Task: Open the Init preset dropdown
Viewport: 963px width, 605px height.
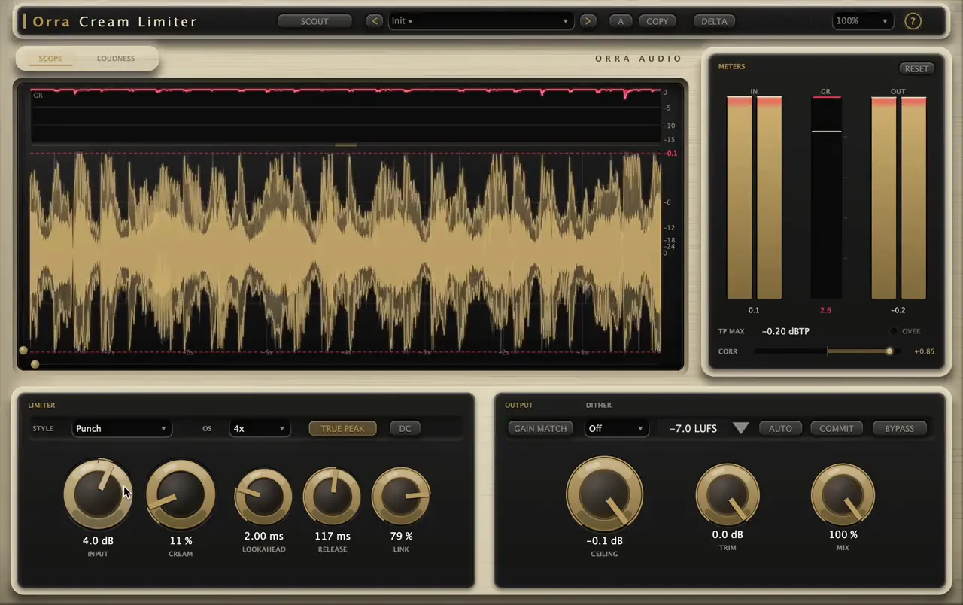Action: click(481, 21)
